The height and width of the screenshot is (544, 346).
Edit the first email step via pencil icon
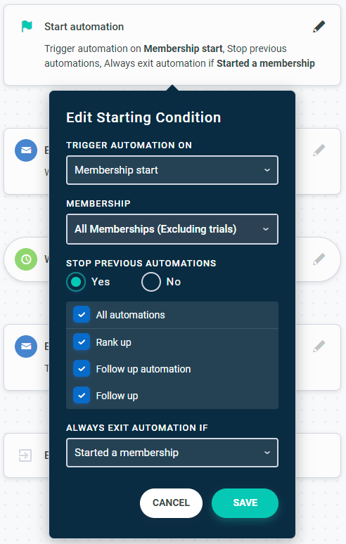319,150
